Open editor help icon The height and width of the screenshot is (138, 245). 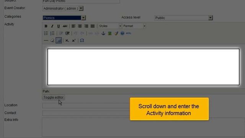pos(122,33)
